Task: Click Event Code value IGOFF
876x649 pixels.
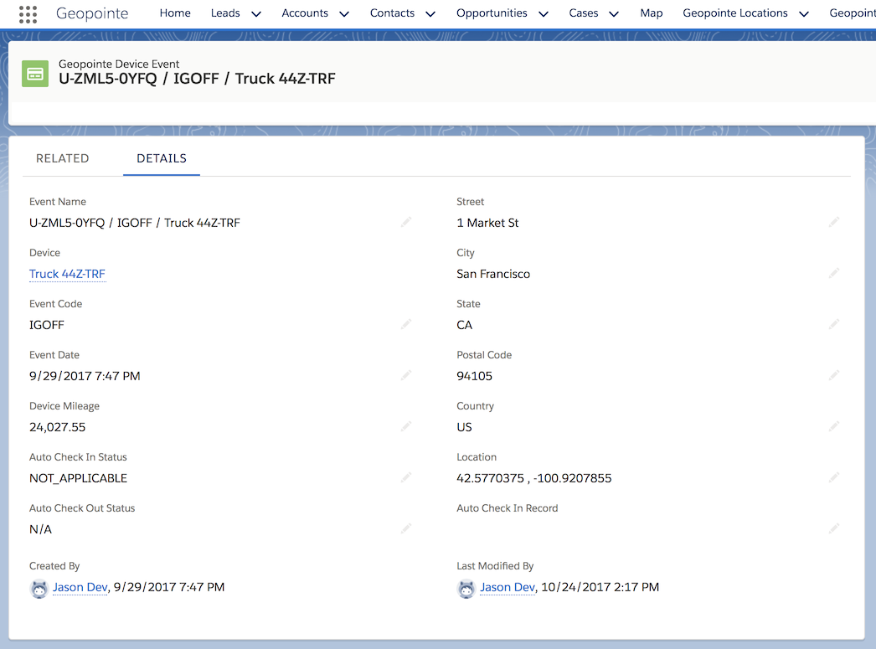Action: 47,325
